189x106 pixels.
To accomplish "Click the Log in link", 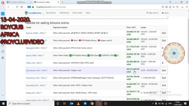I will [165, 13].
